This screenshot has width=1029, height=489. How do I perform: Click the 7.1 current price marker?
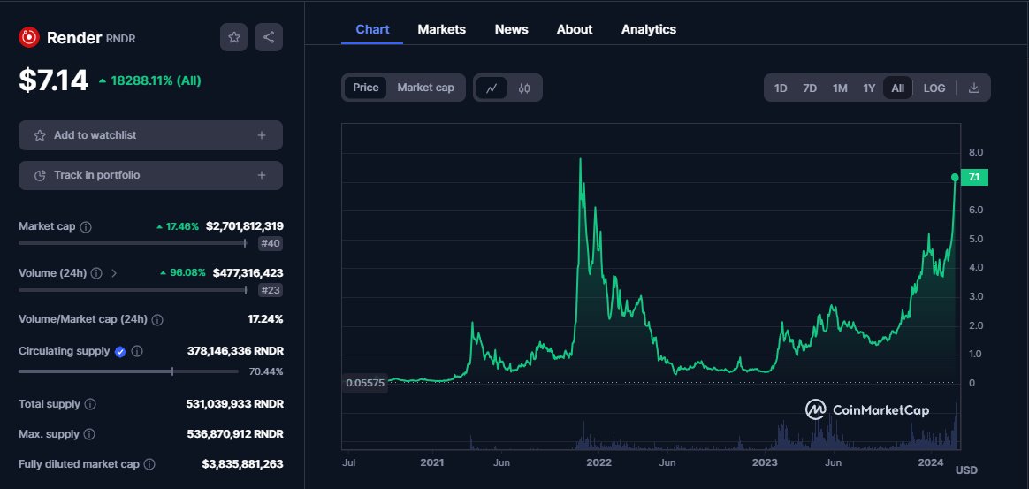974,177
